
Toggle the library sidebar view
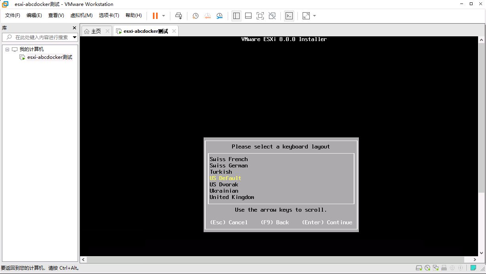(236, 16)
